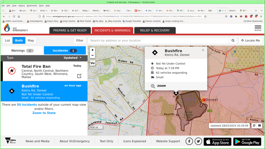Viewport: 265px width, 149px height.
Task: Click the Locate Me button
Action: click(x=250, y=40)
